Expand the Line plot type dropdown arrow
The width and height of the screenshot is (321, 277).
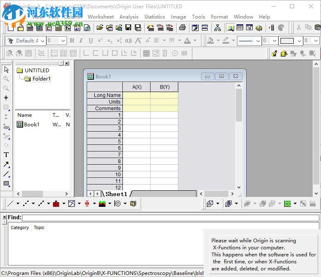pos(18,204)
